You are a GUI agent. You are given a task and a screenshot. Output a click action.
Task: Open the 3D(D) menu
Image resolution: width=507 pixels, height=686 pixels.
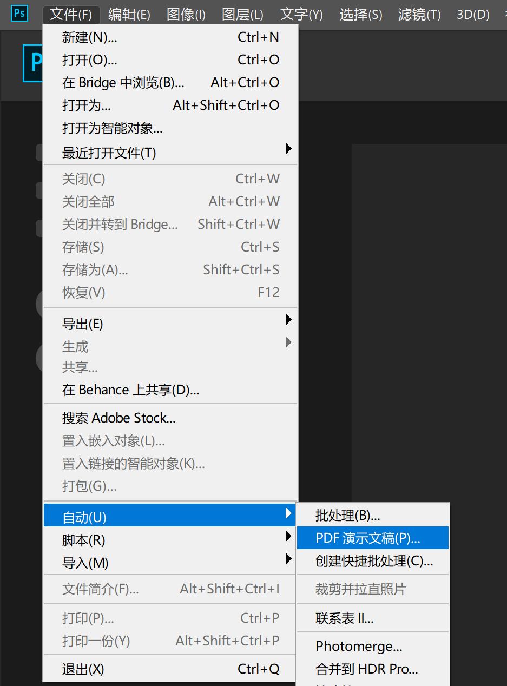pos(473,15)
